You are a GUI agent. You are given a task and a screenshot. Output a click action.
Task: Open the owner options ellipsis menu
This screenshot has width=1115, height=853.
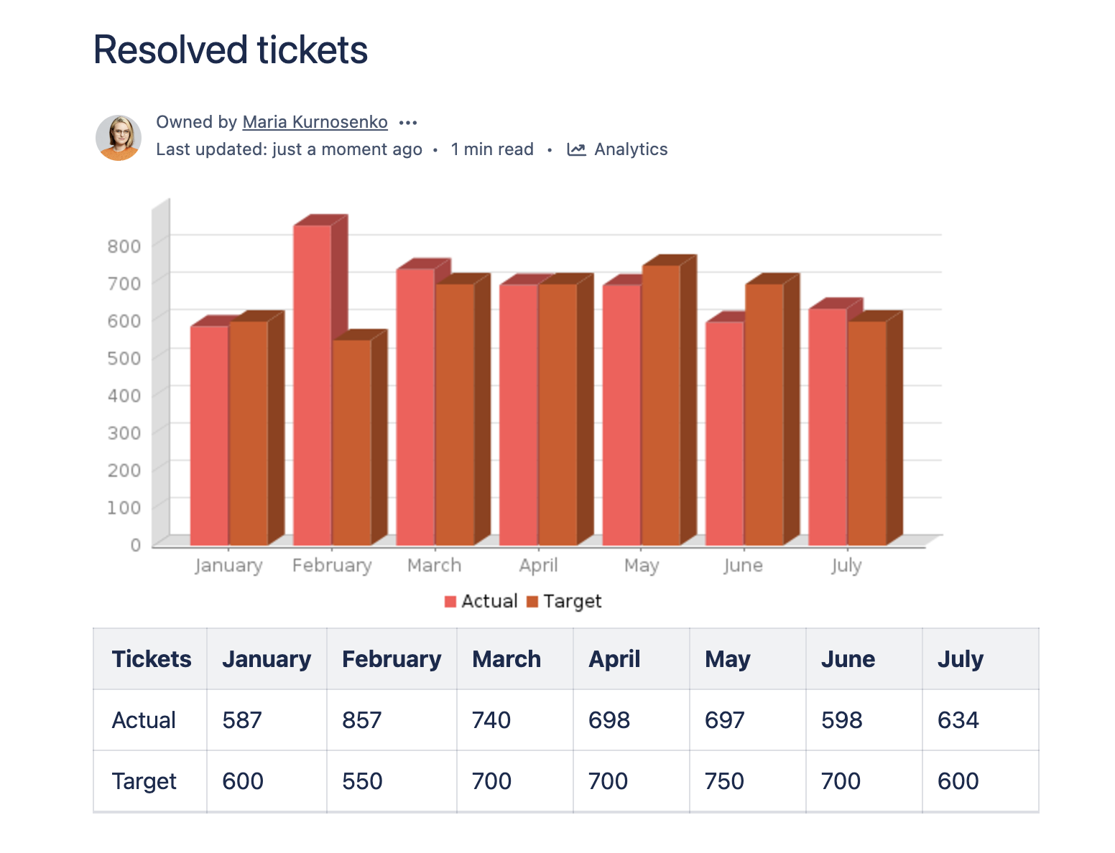pos(407,122)
